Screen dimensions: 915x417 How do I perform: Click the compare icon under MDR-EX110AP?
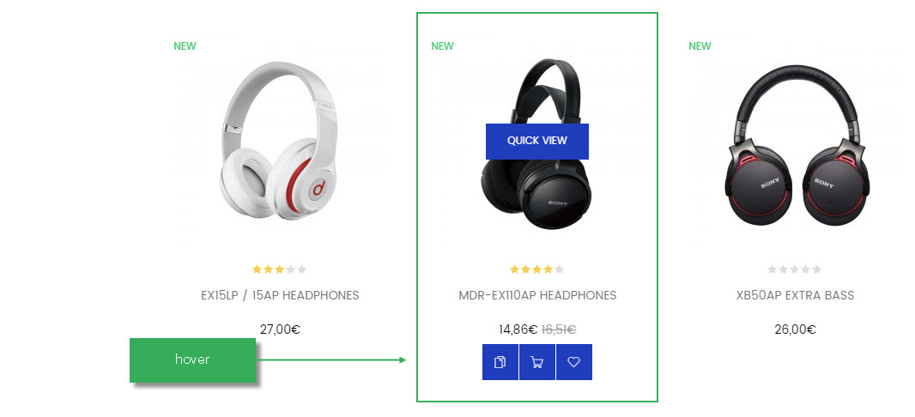coord(500,362)
